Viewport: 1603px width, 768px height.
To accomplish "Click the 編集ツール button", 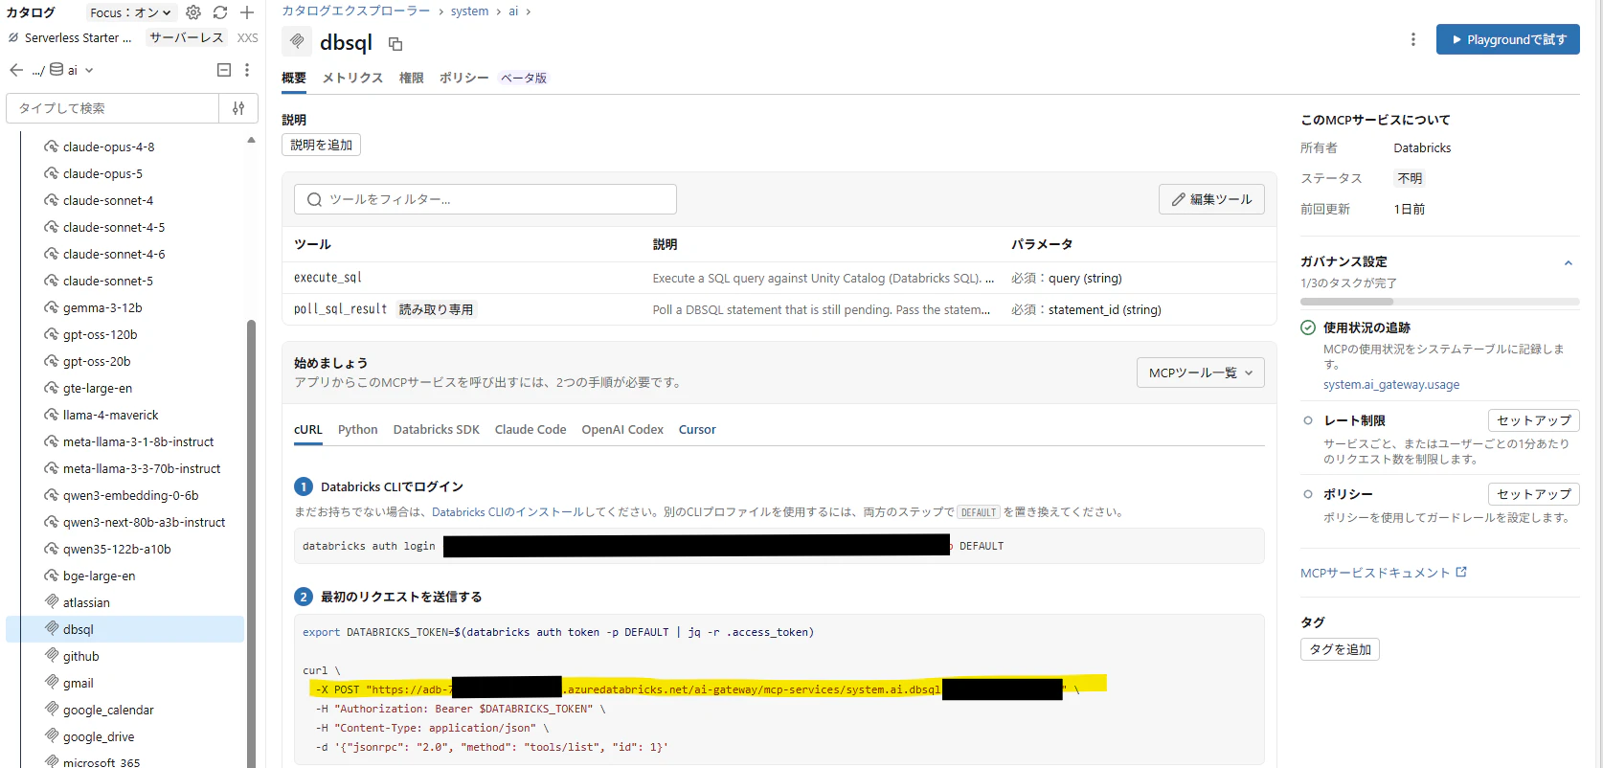I will [1211, 199].
